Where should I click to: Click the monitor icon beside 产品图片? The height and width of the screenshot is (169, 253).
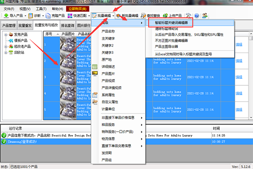[95, 74]
